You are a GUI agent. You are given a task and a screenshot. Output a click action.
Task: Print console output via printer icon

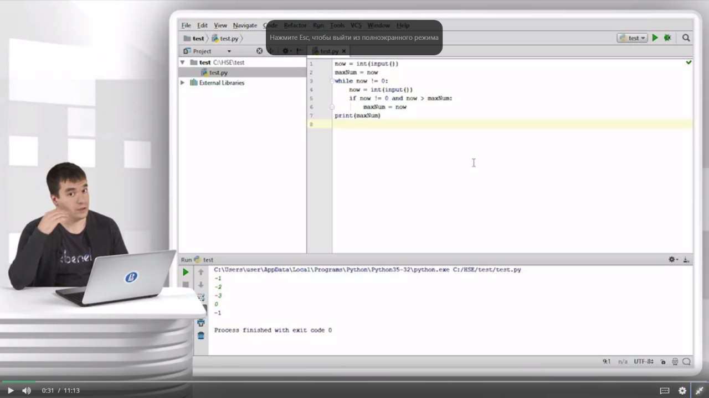tap(201, 323)
